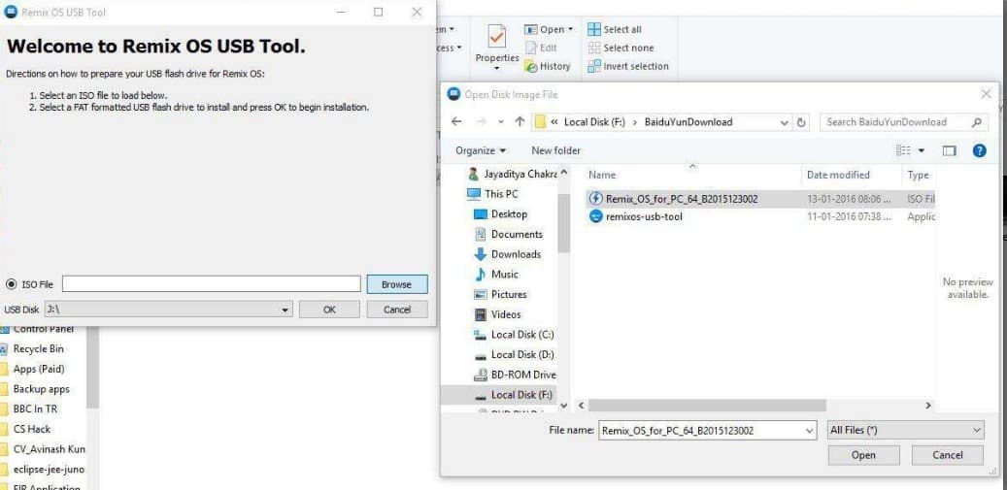Viewport: 1007px width, 490px height.
Task: Select the ISO File radio button
Action: pyautogui.click(x=11, y=284)
